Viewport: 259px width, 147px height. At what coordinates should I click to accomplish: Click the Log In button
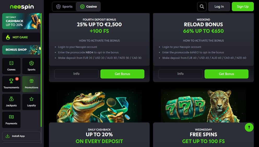pos(219,7)
